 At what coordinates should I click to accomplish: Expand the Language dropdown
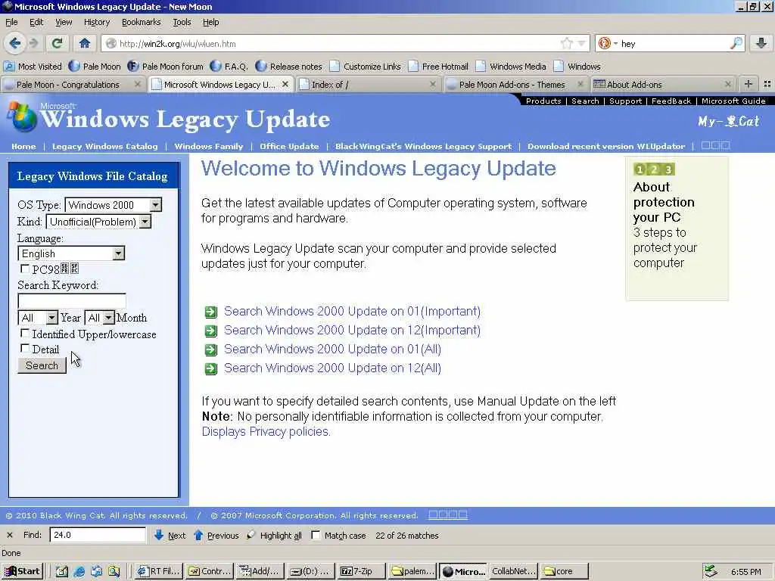pos(118,253)
